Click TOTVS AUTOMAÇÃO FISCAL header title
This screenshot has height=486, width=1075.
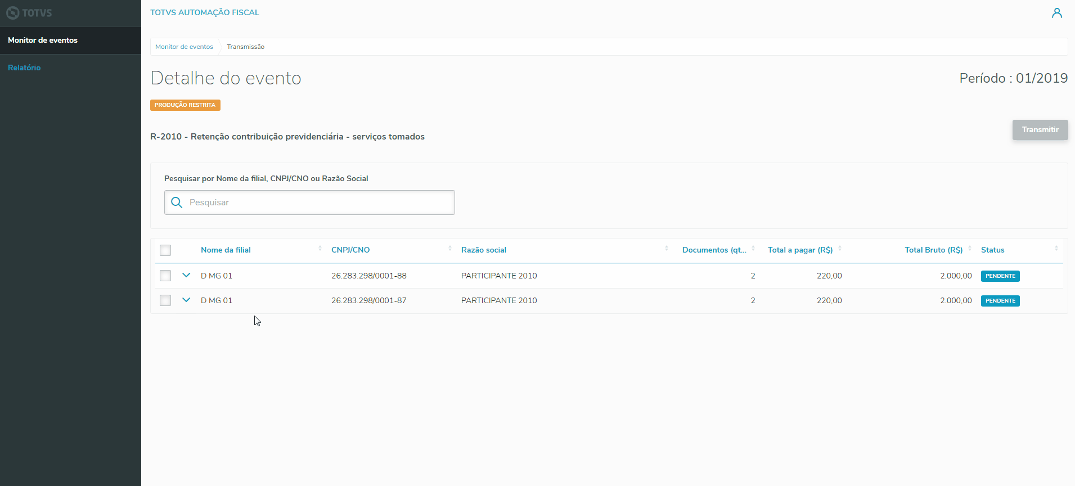pos(205,12)
